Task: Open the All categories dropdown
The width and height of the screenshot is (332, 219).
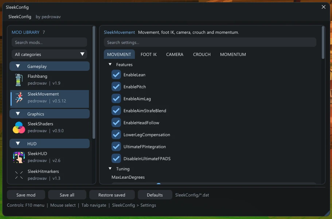Action: pos(49,54)
